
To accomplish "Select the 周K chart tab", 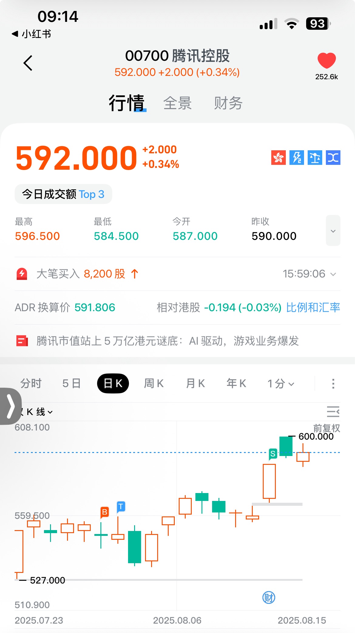I will point(154,383).
